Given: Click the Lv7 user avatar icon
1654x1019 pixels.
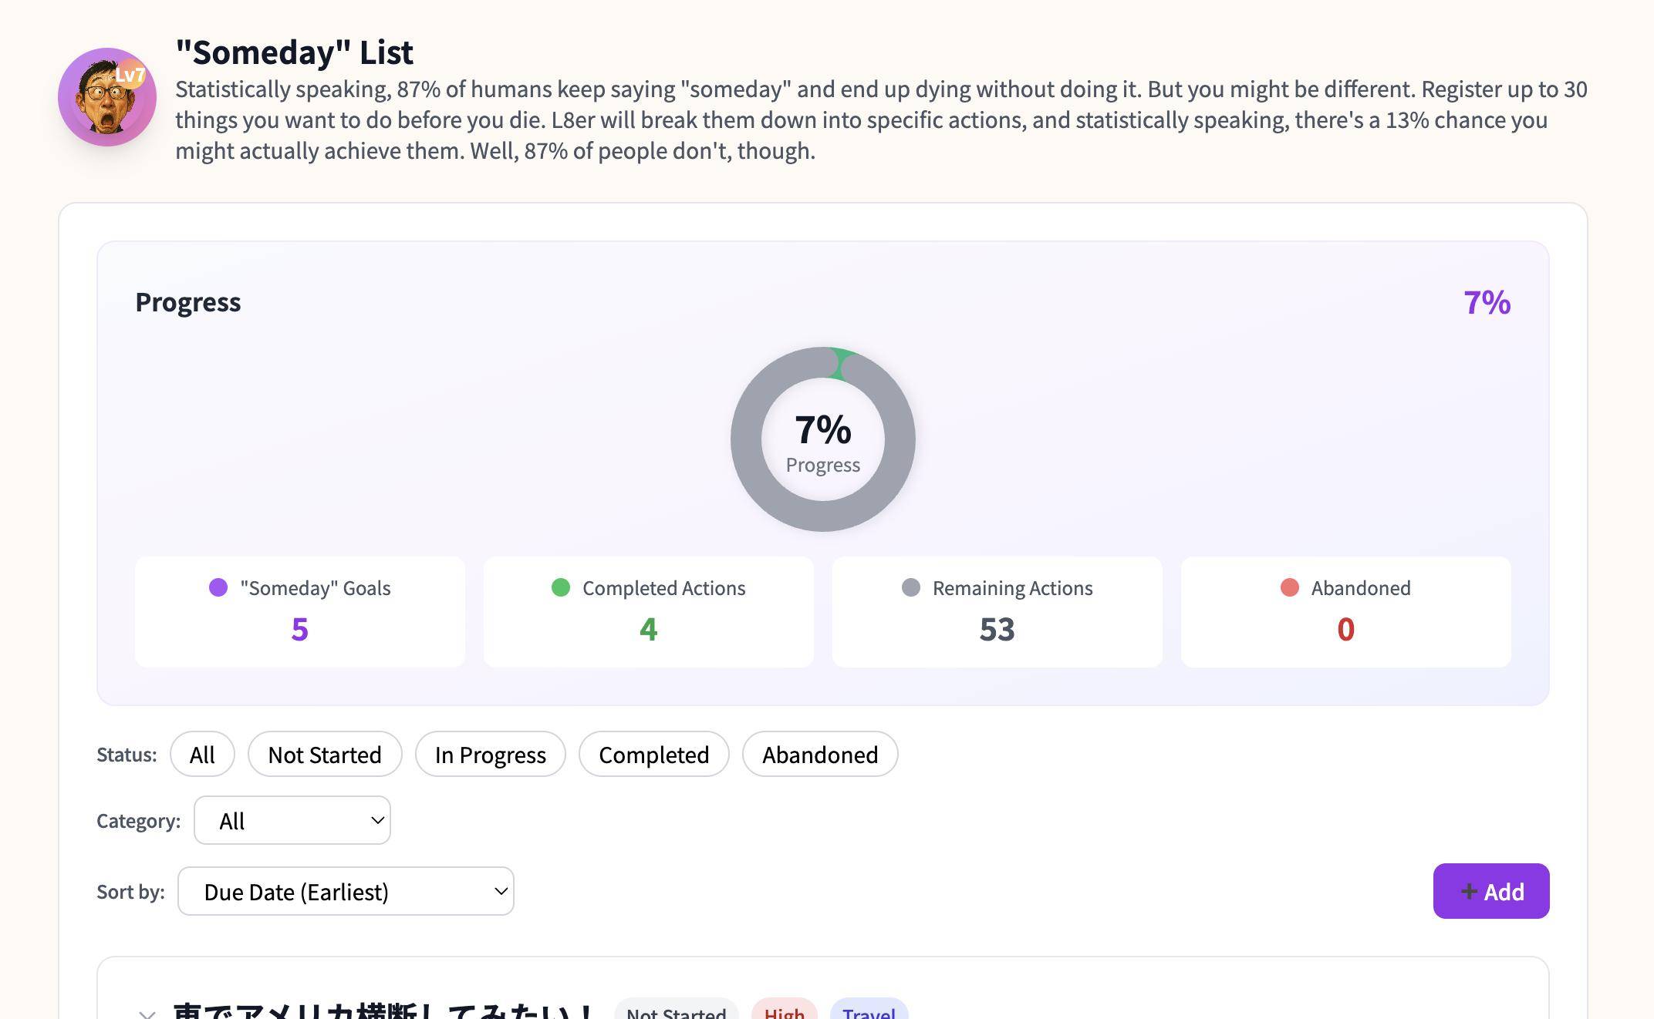Looking at the screenshot, I should pos(107,97).
